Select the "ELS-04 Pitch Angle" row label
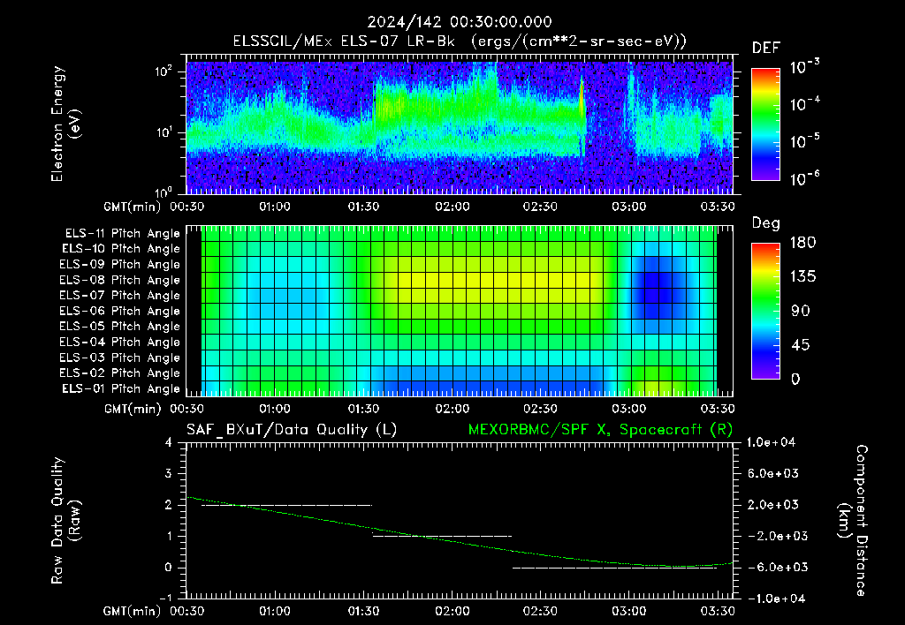The height and width of the screenshot is (625, 905). click(120, 342)
